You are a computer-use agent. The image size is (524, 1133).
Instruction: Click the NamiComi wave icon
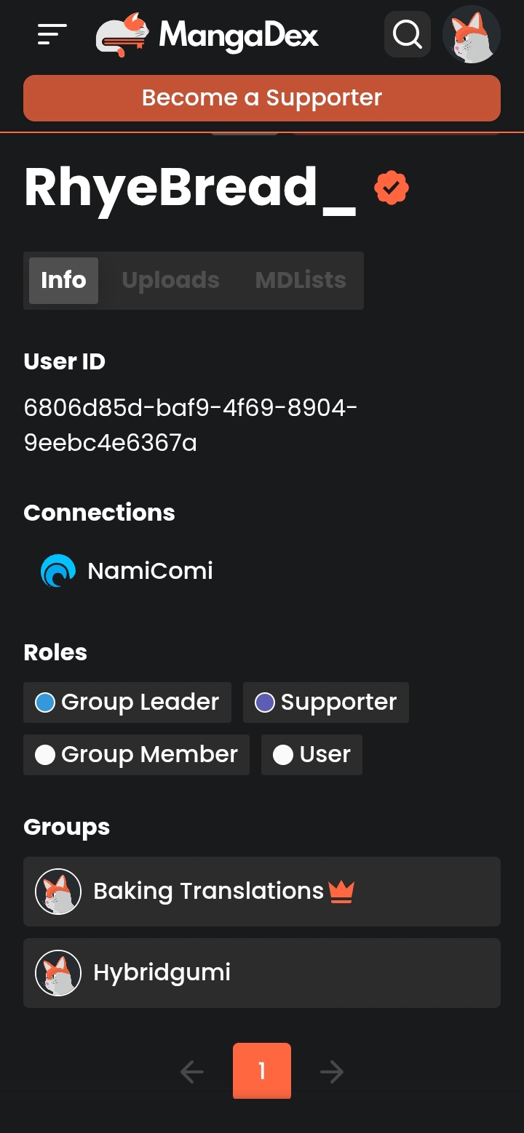57,571
